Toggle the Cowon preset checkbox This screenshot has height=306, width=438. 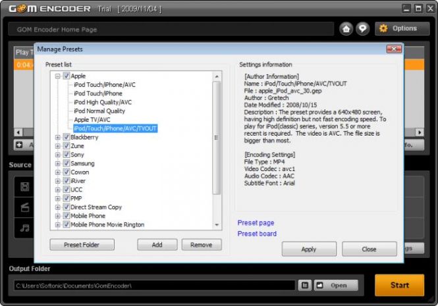click(67, 172)
